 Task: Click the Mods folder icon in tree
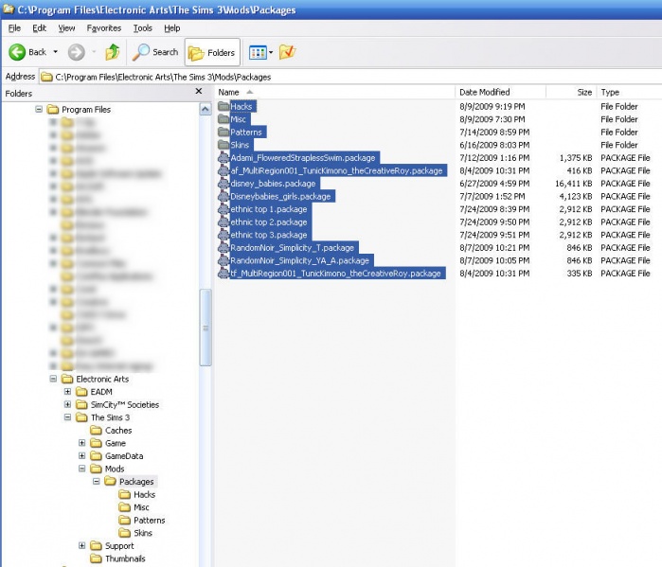pyautogui.click(x=97, y=469)
